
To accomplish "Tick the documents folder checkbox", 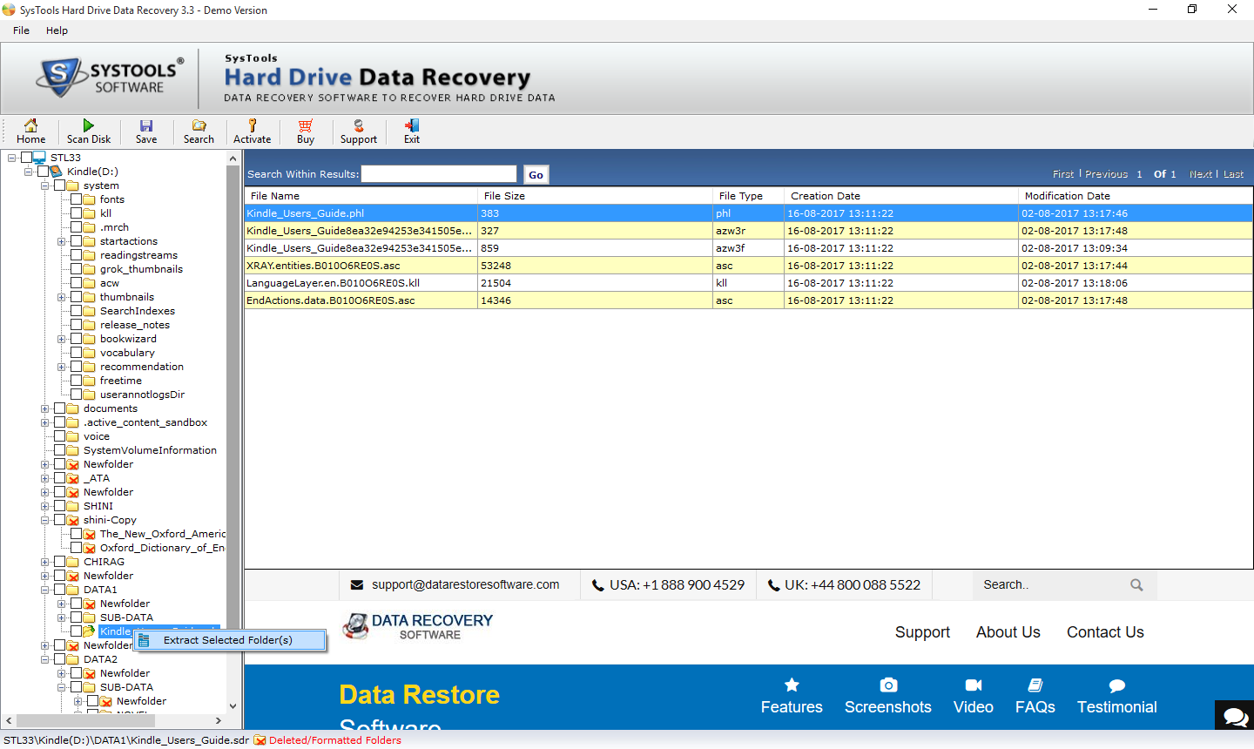I will [x=59, y=408].
